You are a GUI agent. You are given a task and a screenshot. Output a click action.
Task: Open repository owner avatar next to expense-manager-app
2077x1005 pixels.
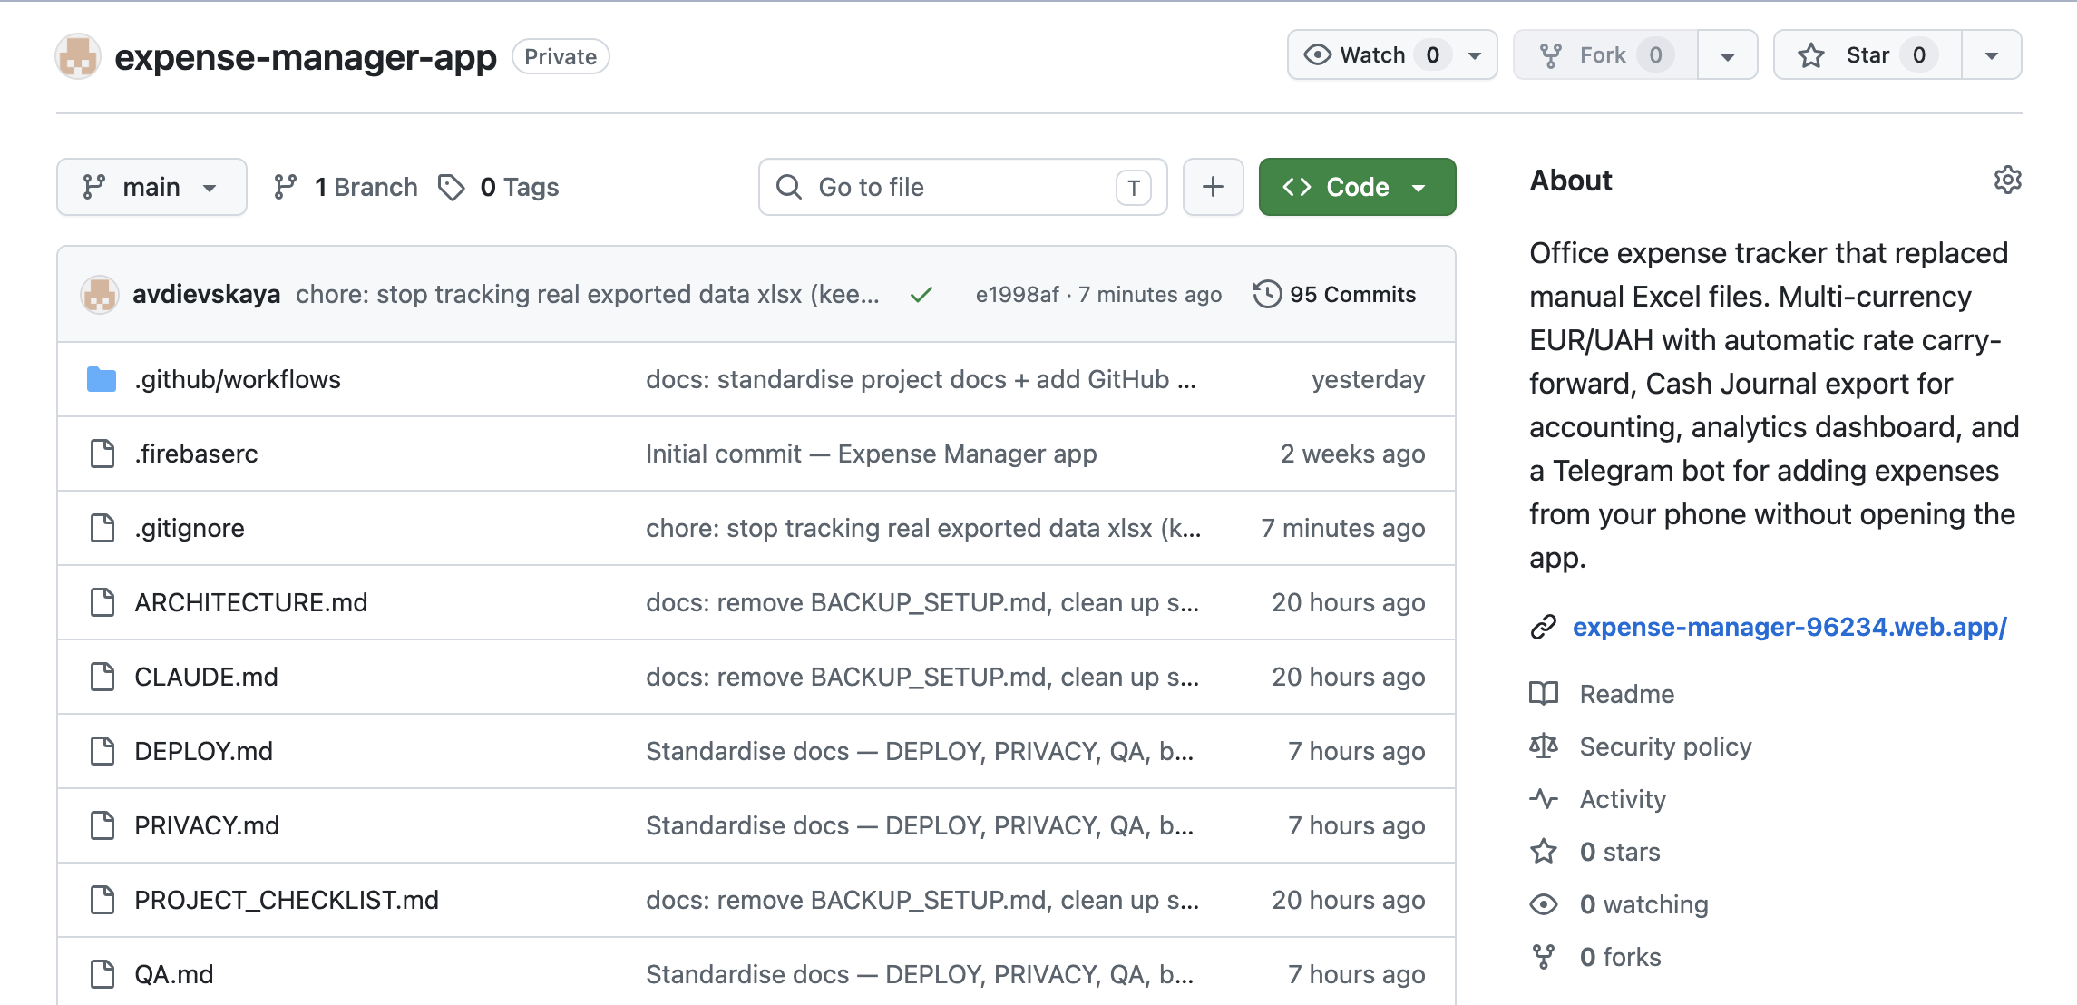pos(78,56)
